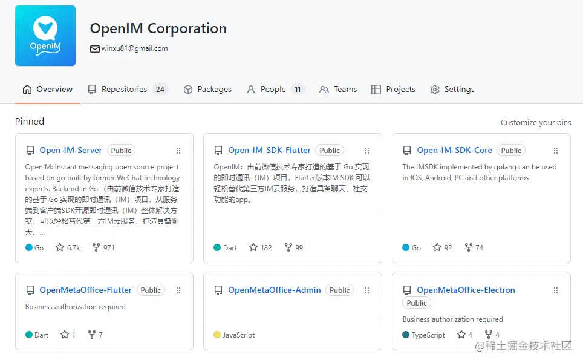Screen dimensions: 583x363
Task: Click the repo icon beside Open-IM-SDK-Flutter
Action: (218, 151)
